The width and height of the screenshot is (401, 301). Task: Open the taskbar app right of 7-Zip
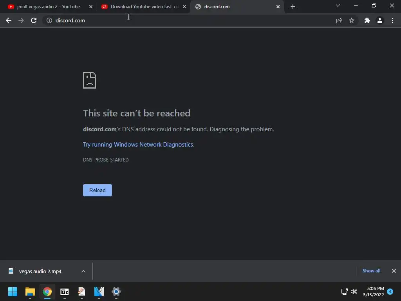81,292
